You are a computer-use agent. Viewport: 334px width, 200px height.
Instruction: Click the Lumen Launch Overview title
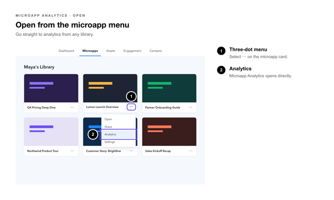pos(102,107)
